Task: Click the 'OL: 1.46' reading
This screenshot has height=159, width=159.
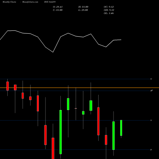Action: (109, 13)
